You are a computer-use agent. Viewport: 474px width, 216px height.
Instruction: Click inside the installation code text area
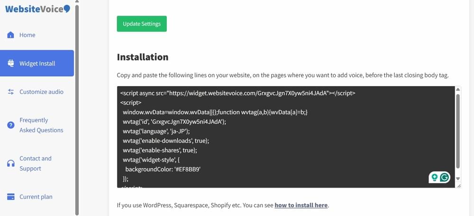(x=286, y=137)
